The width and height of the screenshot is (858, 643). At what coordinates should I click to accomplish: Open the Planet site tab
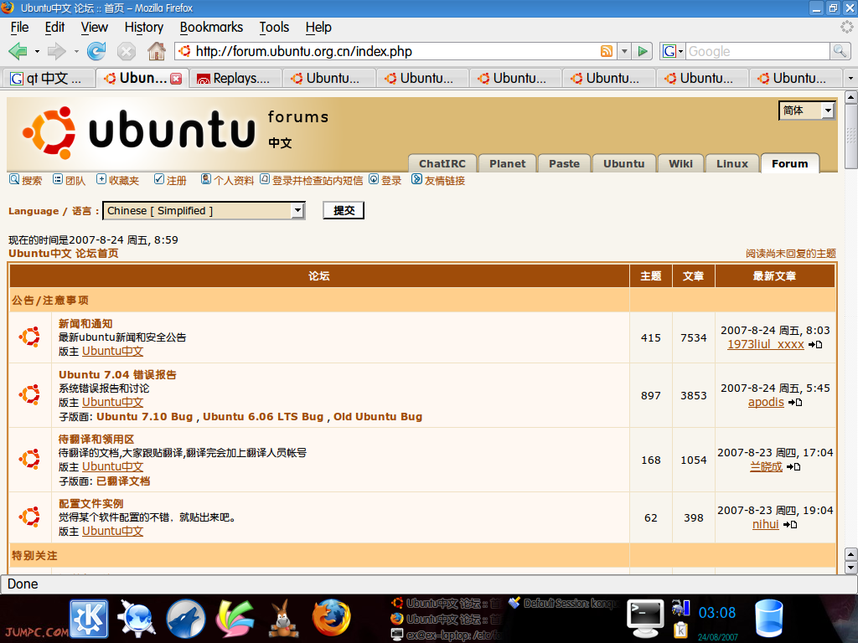coord(507,163)
